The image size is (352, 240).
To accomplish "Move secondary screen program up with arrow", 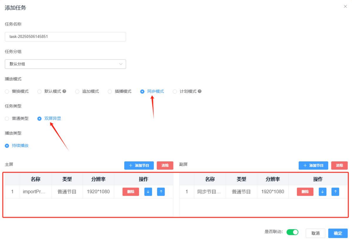I will [x=335, y=192].
